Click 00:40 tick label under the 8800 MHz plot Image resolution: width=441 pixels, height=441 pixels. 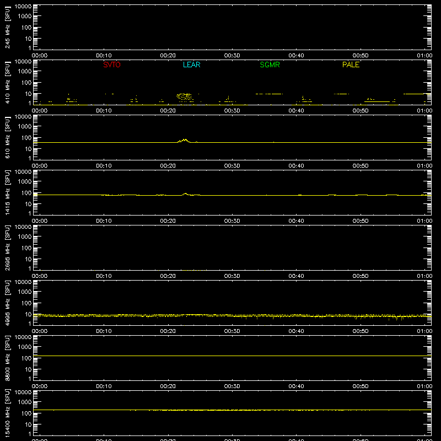[296, 386]
